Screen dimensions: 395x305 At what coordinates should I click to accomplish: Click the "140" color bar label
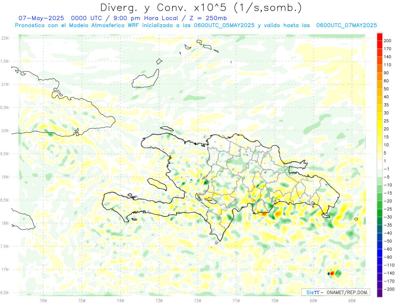click(388, 57)
